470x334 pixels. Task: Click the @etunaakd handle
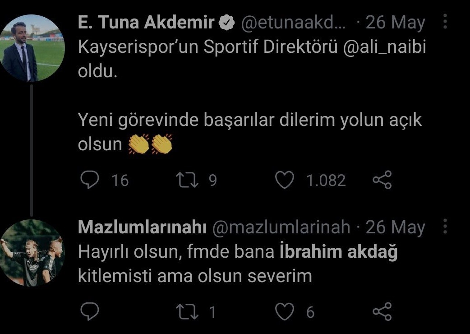[x=294, y=23]
